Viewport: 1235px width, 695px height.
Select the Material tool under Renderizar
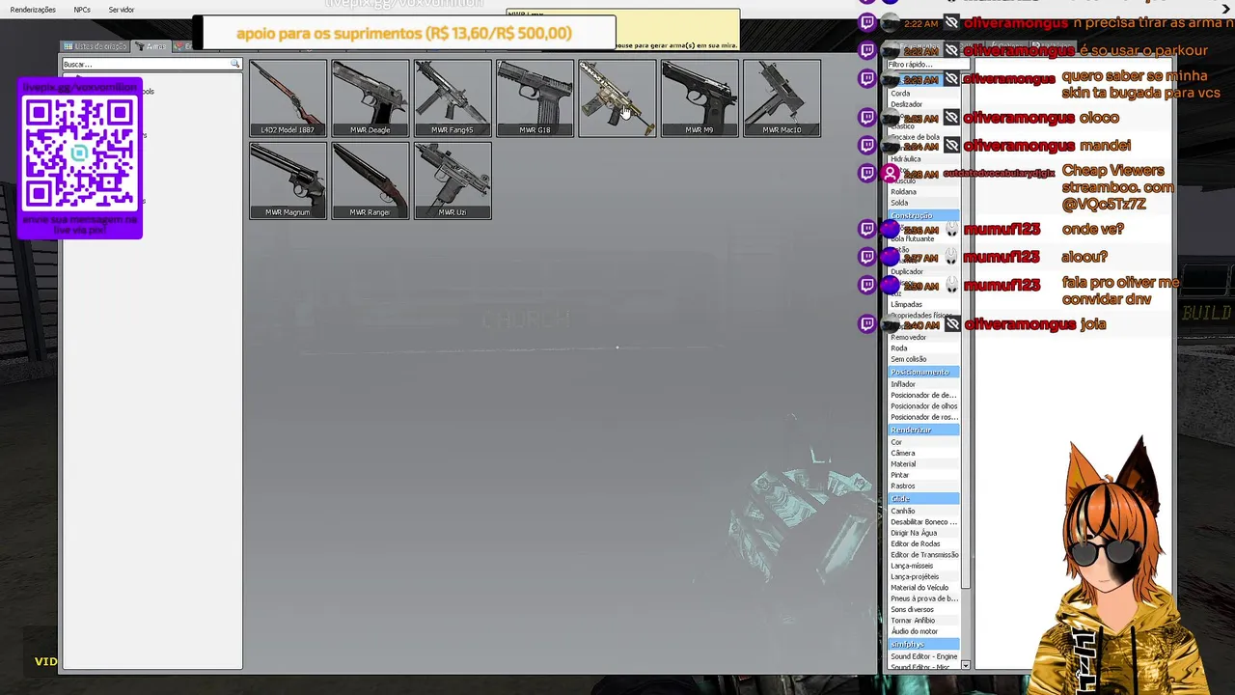point(923,464)
